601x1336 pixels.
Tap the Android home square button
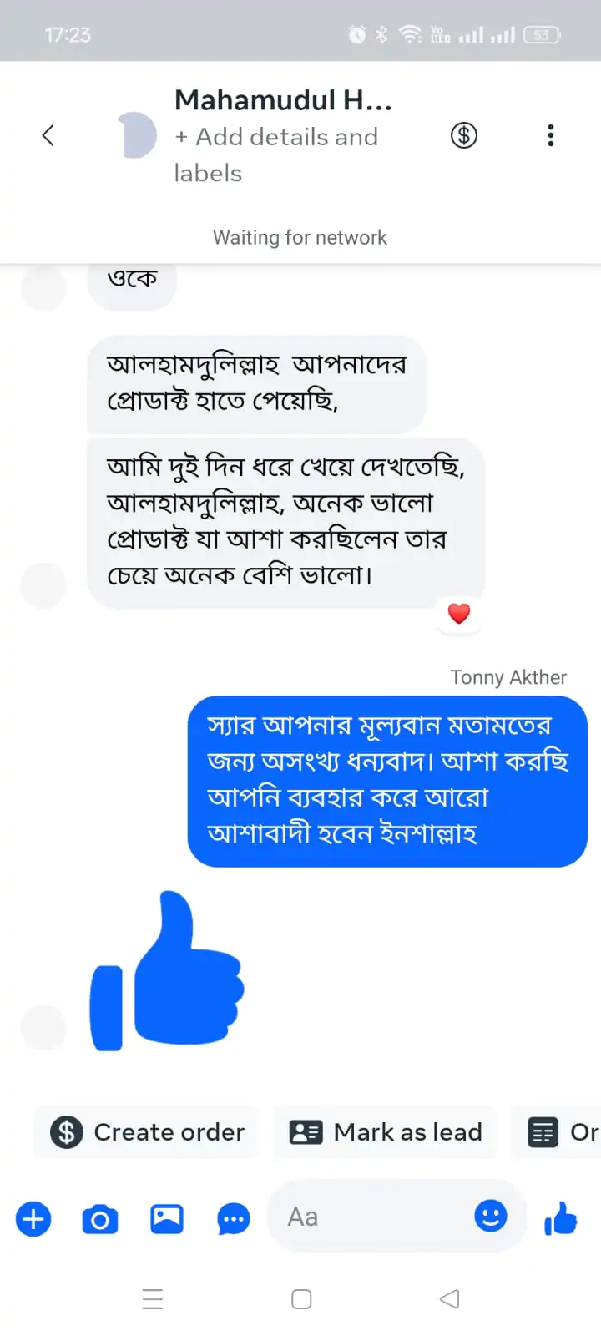pyautogui.click(x=301, y=1299)
